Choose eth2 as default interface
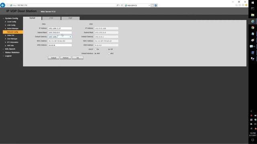The height and width of the screenshot is (144, 257). [109, 54]
